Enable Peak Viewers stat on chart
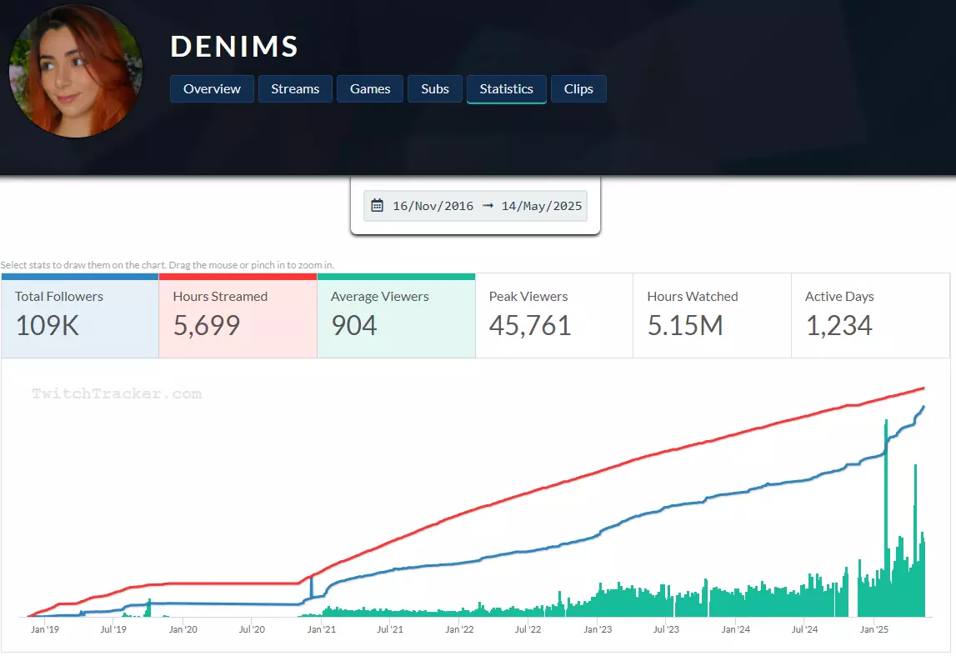The height and width of the screenshot is (656, 956). pos(554,316)
